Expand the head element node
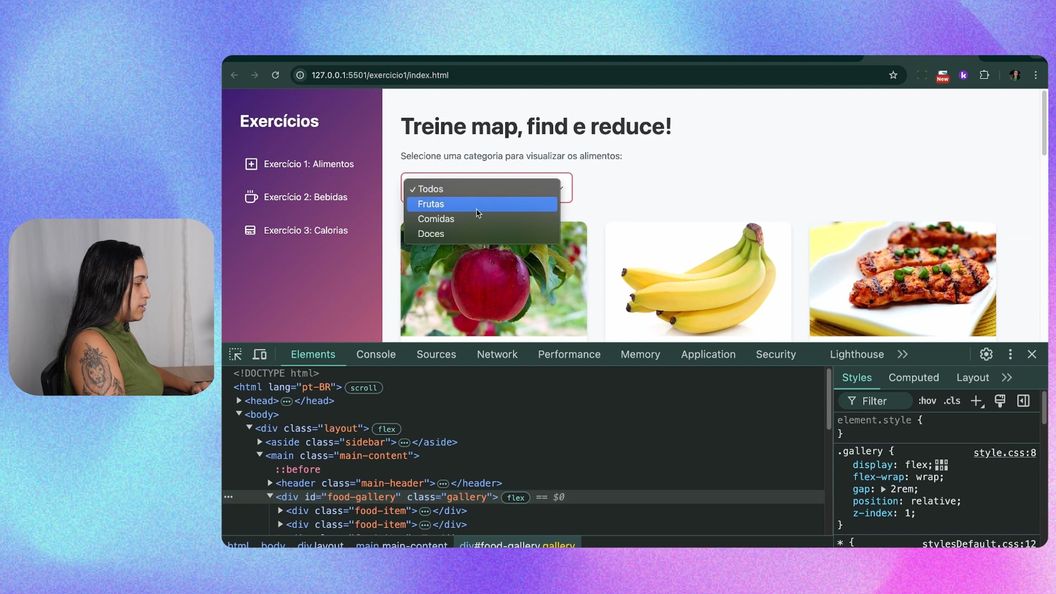Image resolution: width=1056 pixels, height=594 pixels. pyautogui.click(x=239, y=401)
